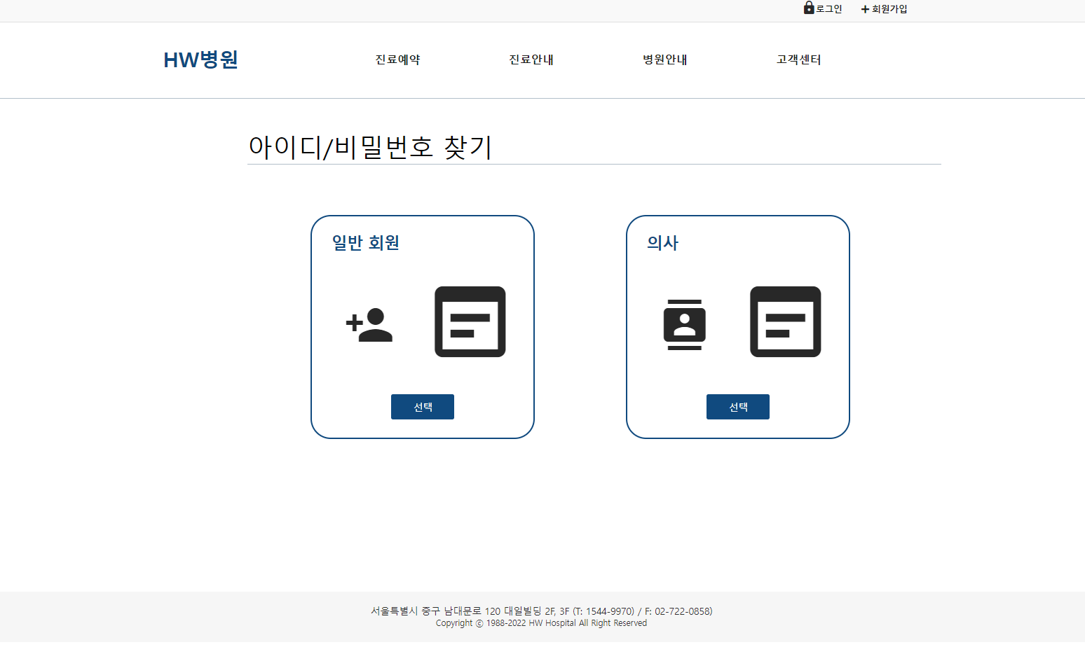Click 선택 in the 의사 card
Viewport: 1085px width, 661px height.
pyautogui.click(x=737, y=406)
